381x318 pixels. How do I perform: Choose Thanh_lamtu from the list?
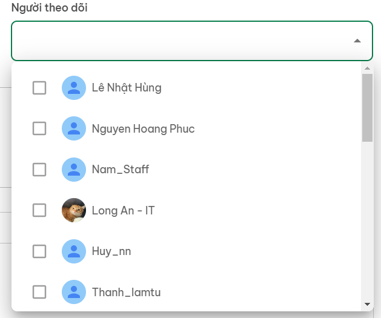127,292
